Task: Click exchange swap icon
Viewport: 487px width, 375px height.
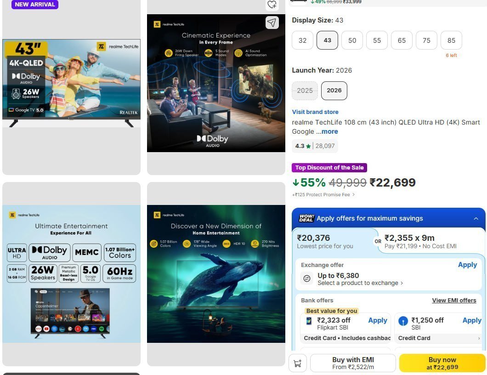Action: click(x=307, y=278)
